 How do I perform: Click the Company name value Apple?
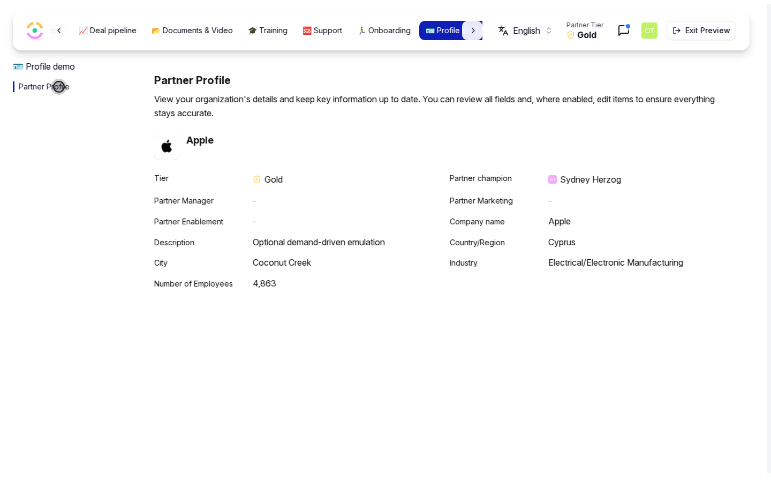(560, 221)
